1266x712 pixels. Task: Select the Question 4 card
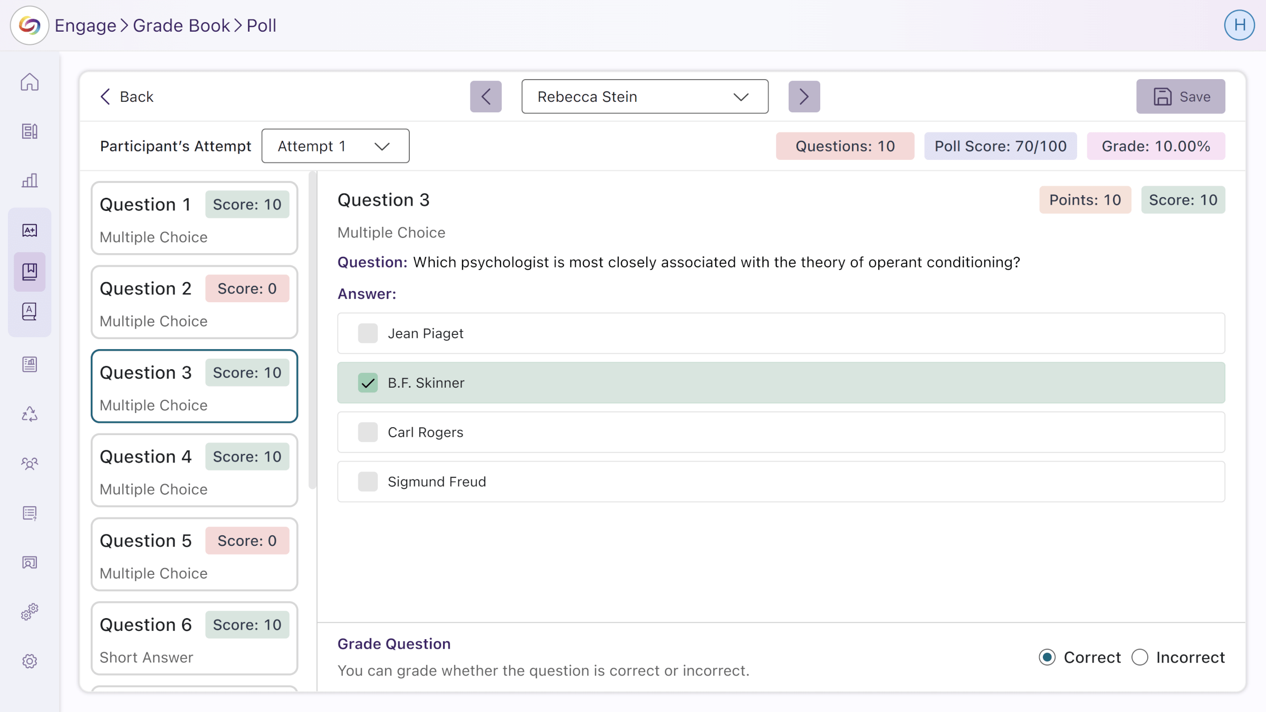pyautogui.click(x=194, y=470)
